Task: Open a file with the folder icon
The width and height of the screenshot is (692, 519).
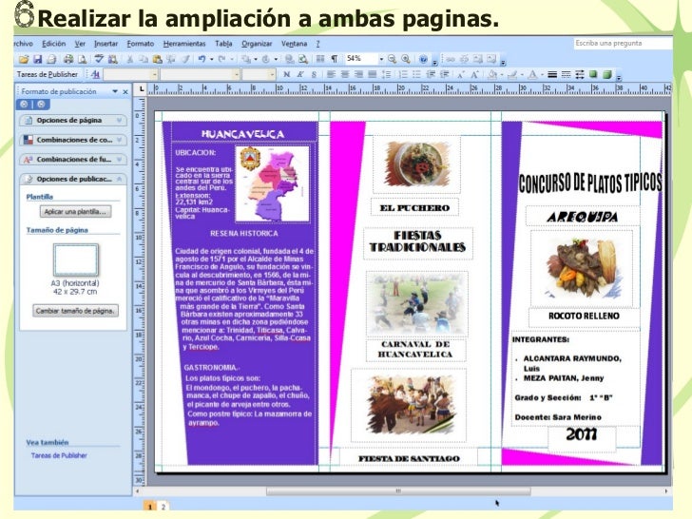Action: click(x=24, y=59)
